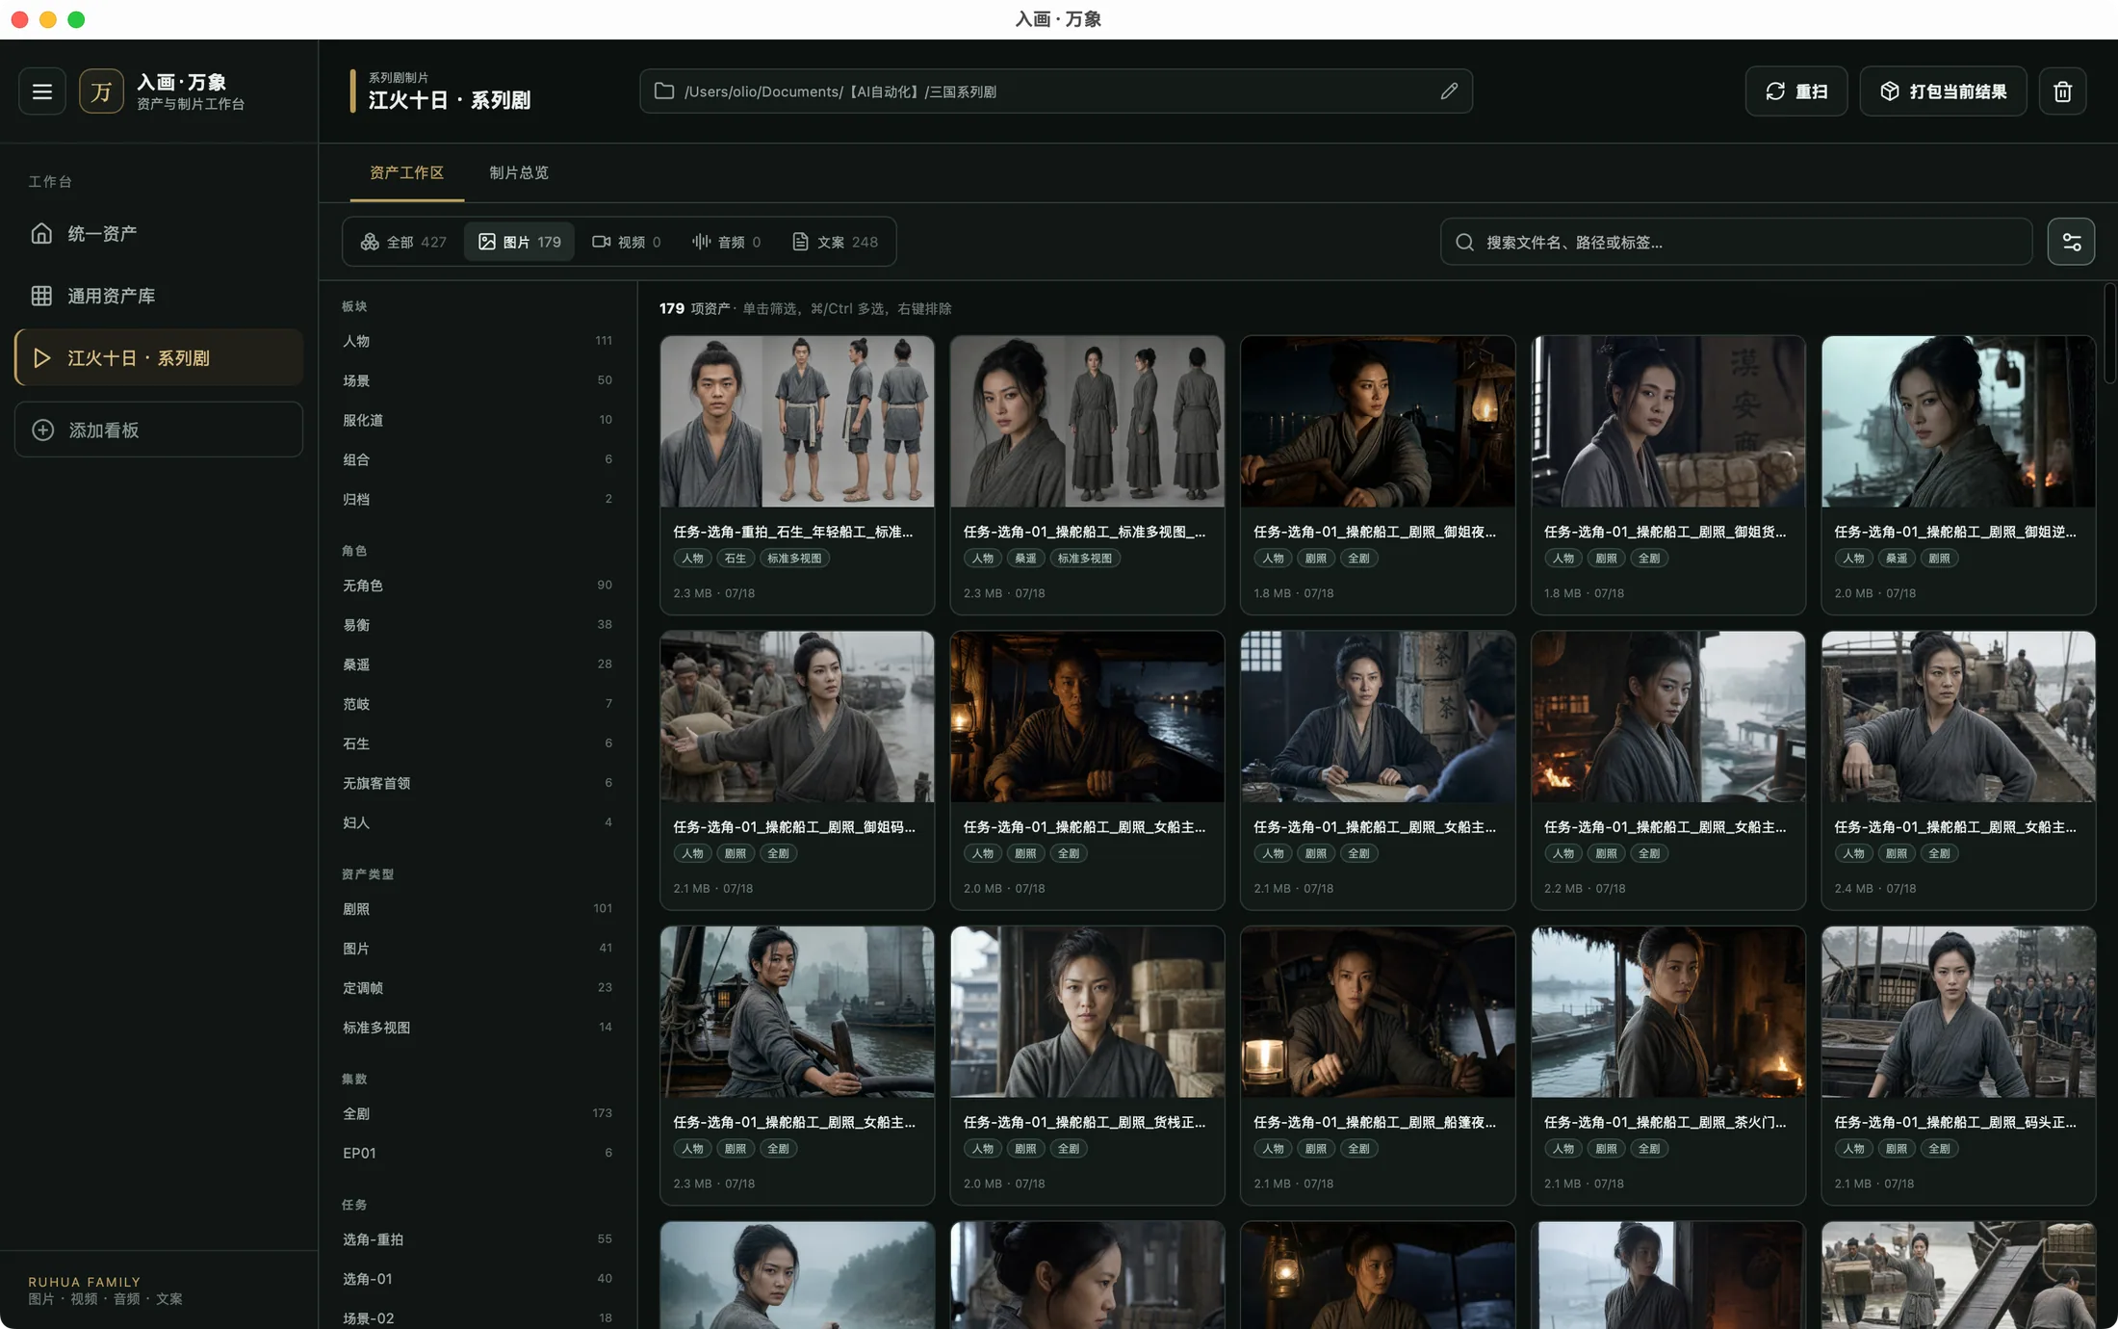Open 通用资产库 in the sidebar
This screenshot has height=1329, width=2118.
tap(159, 296)
